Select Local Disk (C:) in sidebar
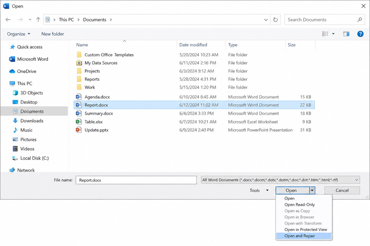370x246 pixels. [30, 158]
